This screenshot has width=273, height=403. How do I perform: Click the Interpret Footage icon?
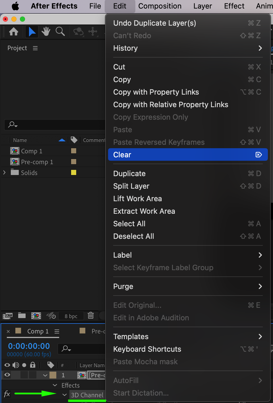click(x=8, y=316)
